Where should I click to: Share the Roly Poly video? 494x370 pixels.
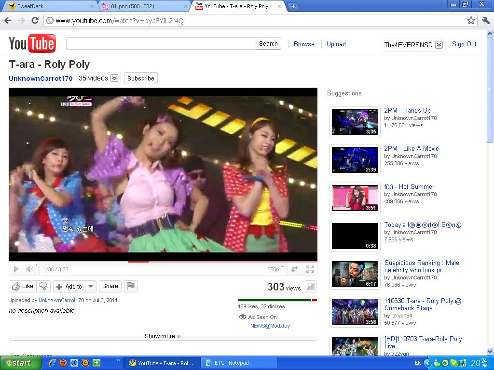[x=110, y=286]
